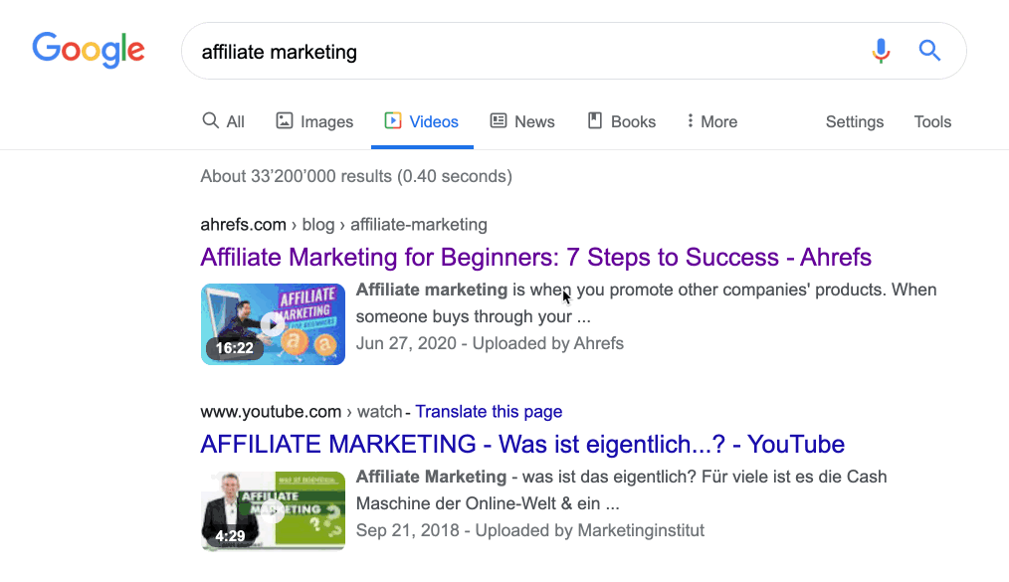Screen dimensions: 1009x582
Task: Open the Settings menu
Action: 854,121
